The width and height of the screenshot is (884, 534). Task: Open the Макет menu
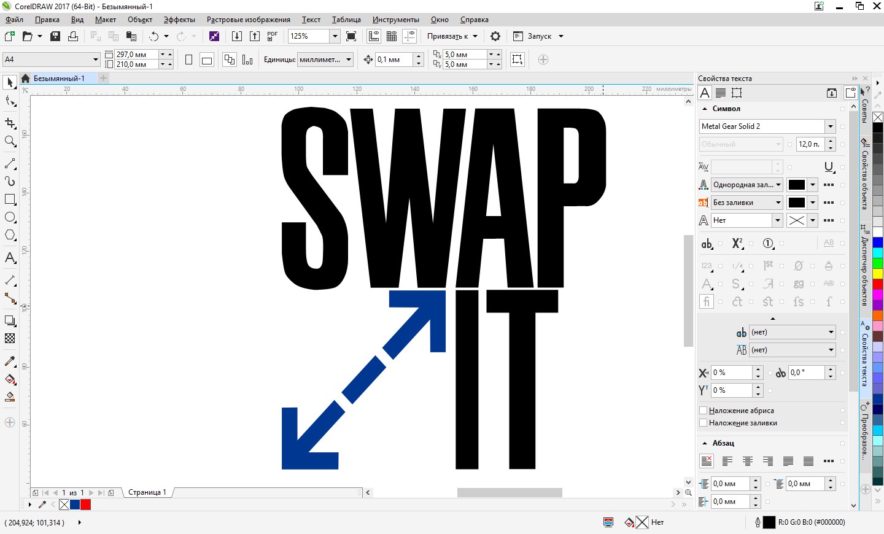click(x=106, y=20)
